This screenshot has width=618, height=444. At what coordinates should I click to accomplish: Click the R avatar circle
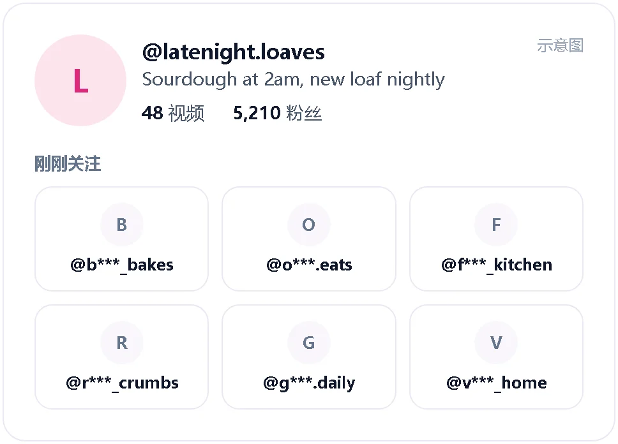122,343
